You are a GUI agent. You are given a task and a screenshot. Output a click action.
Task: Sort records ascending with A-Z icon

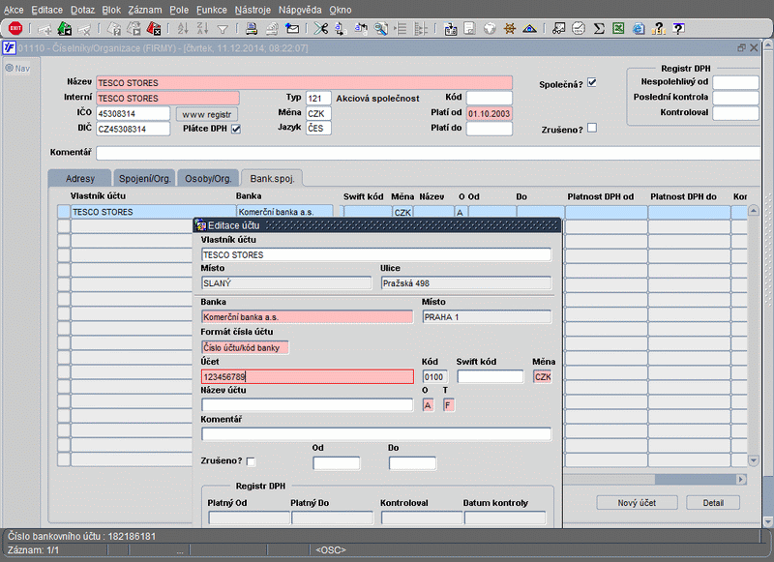tap(183, 29)
